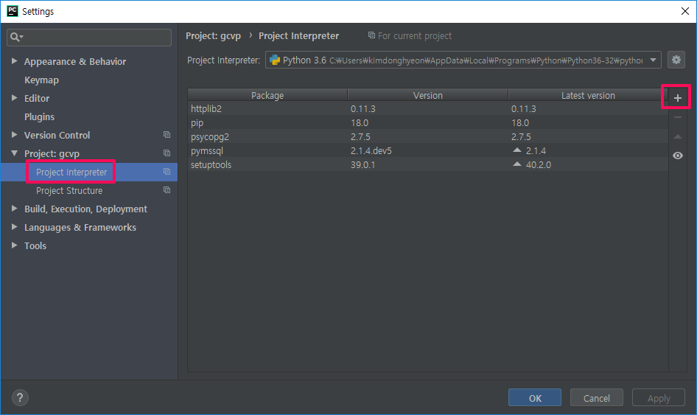Image resolution: width=697 pixels, height=415 pixels.
Task: Click the PyCharm logo in title bar
Action: point(13,10)
